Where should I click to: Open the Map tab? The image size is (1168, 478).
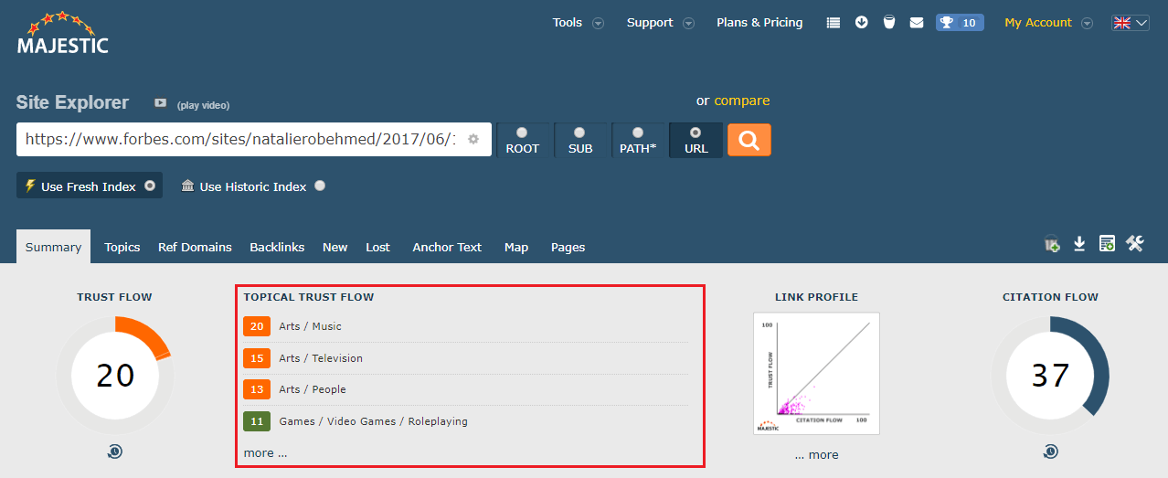[516, 247]
